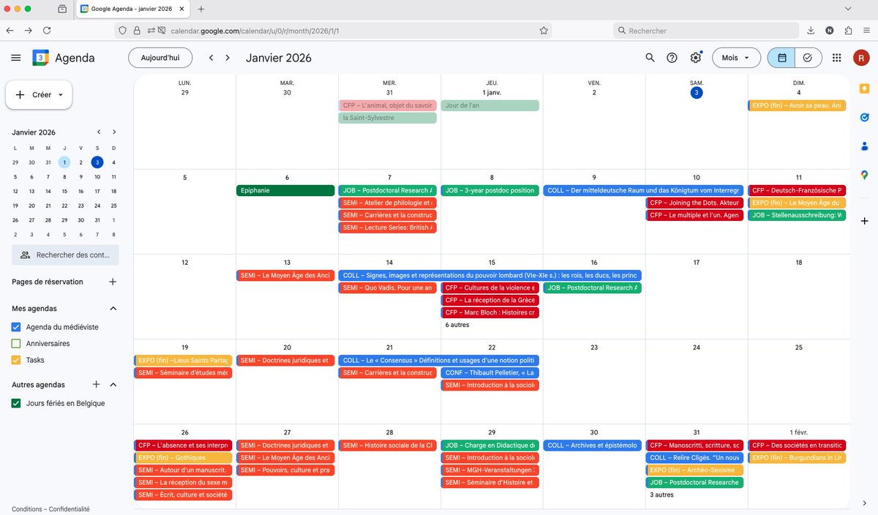Bookmark this page star icon
This screenshot has height=515, width=878.
(x=544, y=31)
